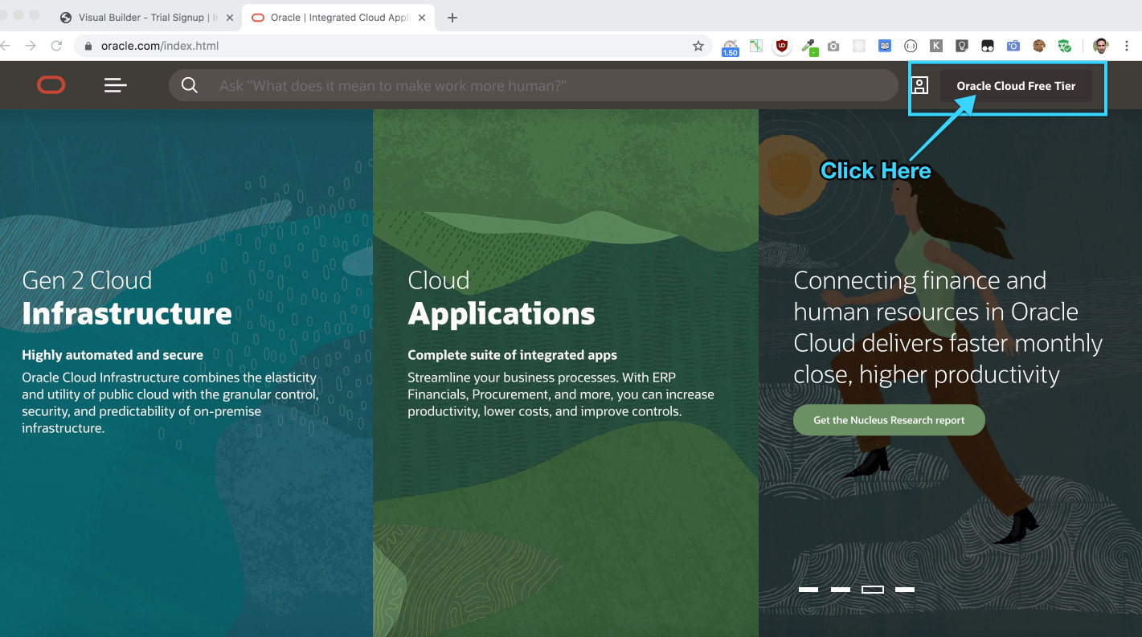The image size is (1142, 637).
Task: Bookmark this page with the star
Action: [698, 46]
